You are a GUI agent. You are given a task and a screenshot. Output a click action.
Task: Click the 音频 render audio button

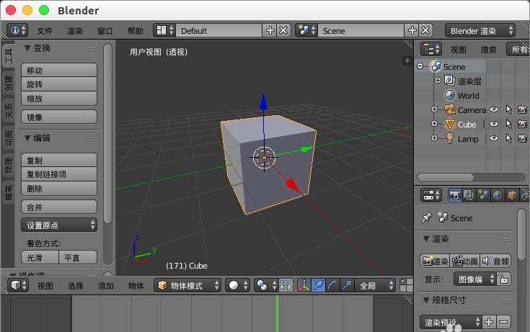(495, 261)
